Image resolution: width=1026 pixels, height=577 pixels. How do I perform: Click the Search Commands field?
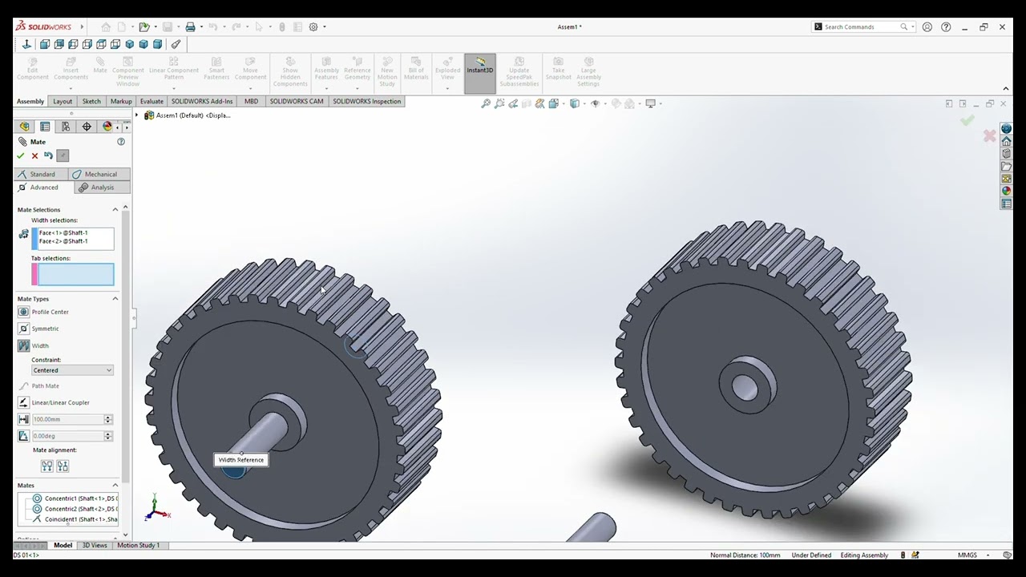point(862,27)
